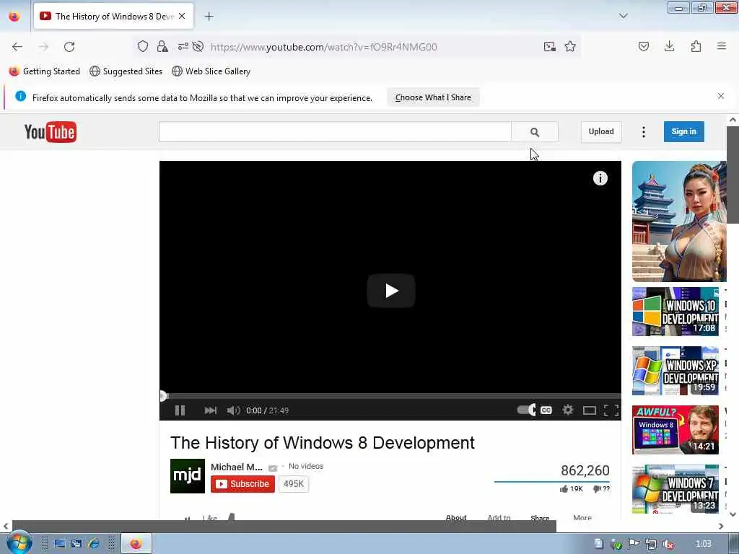Open the Michael M... channel name link
The height and width of the screenshot is (554, 739).
pyautogui.click(x=237, y=467)
